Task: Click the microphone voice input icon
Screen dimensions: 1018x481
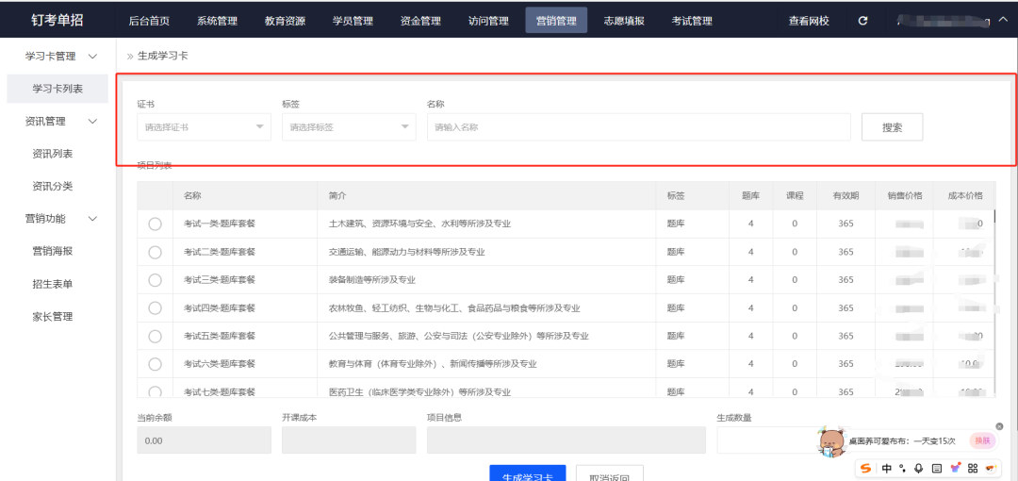Action: coord(918,468)
